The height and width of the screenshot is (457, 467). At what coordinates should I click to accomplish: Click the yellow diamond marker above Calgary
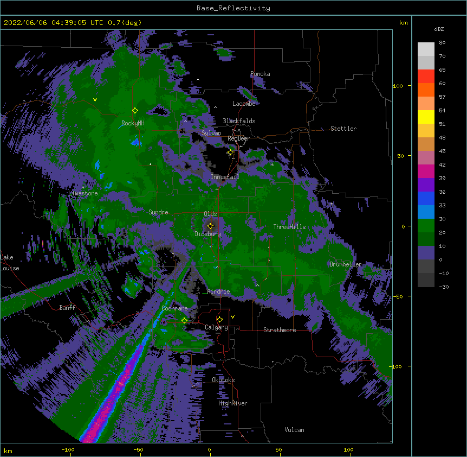(219, 320)
